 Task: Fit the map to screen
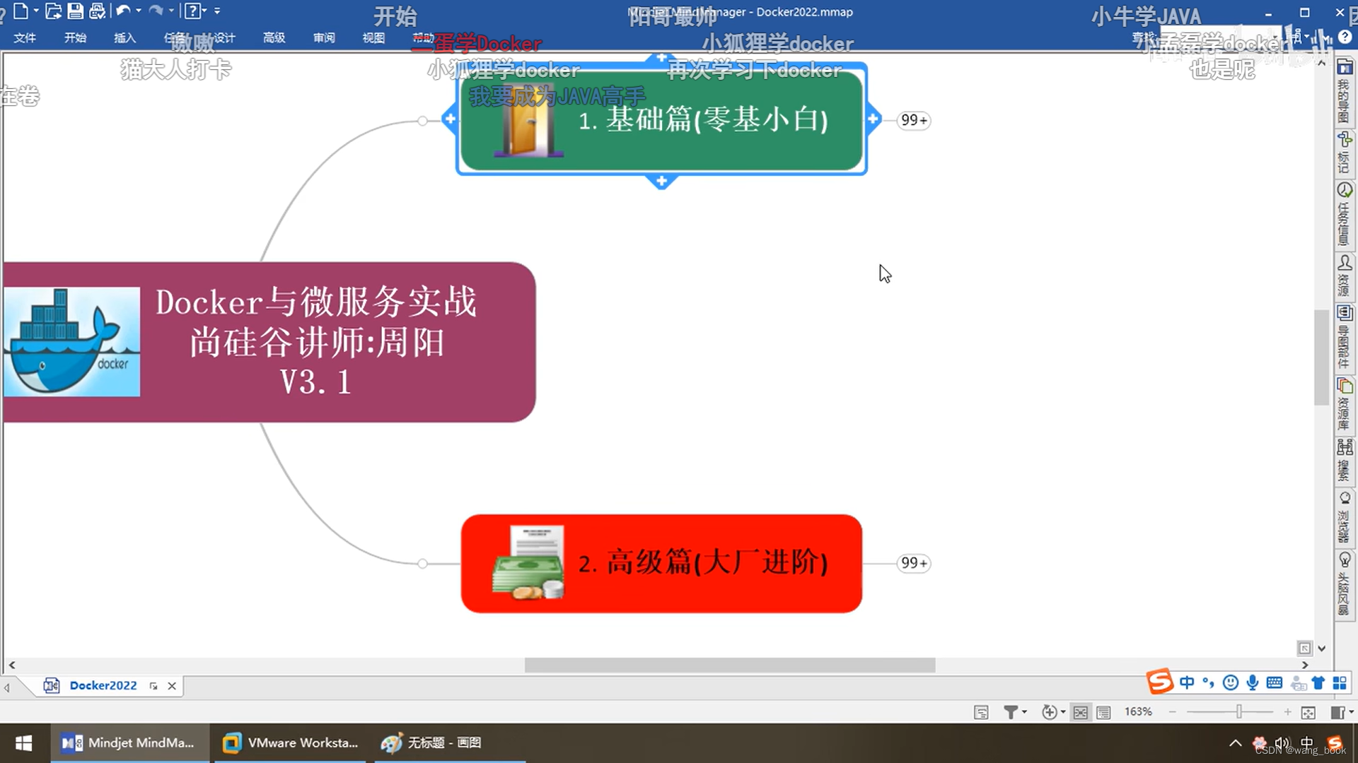(1308, 712)
